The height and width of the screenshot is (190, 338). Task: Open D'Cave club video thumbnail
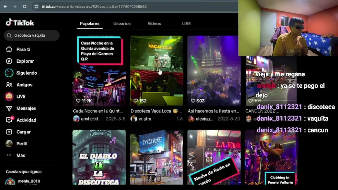157,157
